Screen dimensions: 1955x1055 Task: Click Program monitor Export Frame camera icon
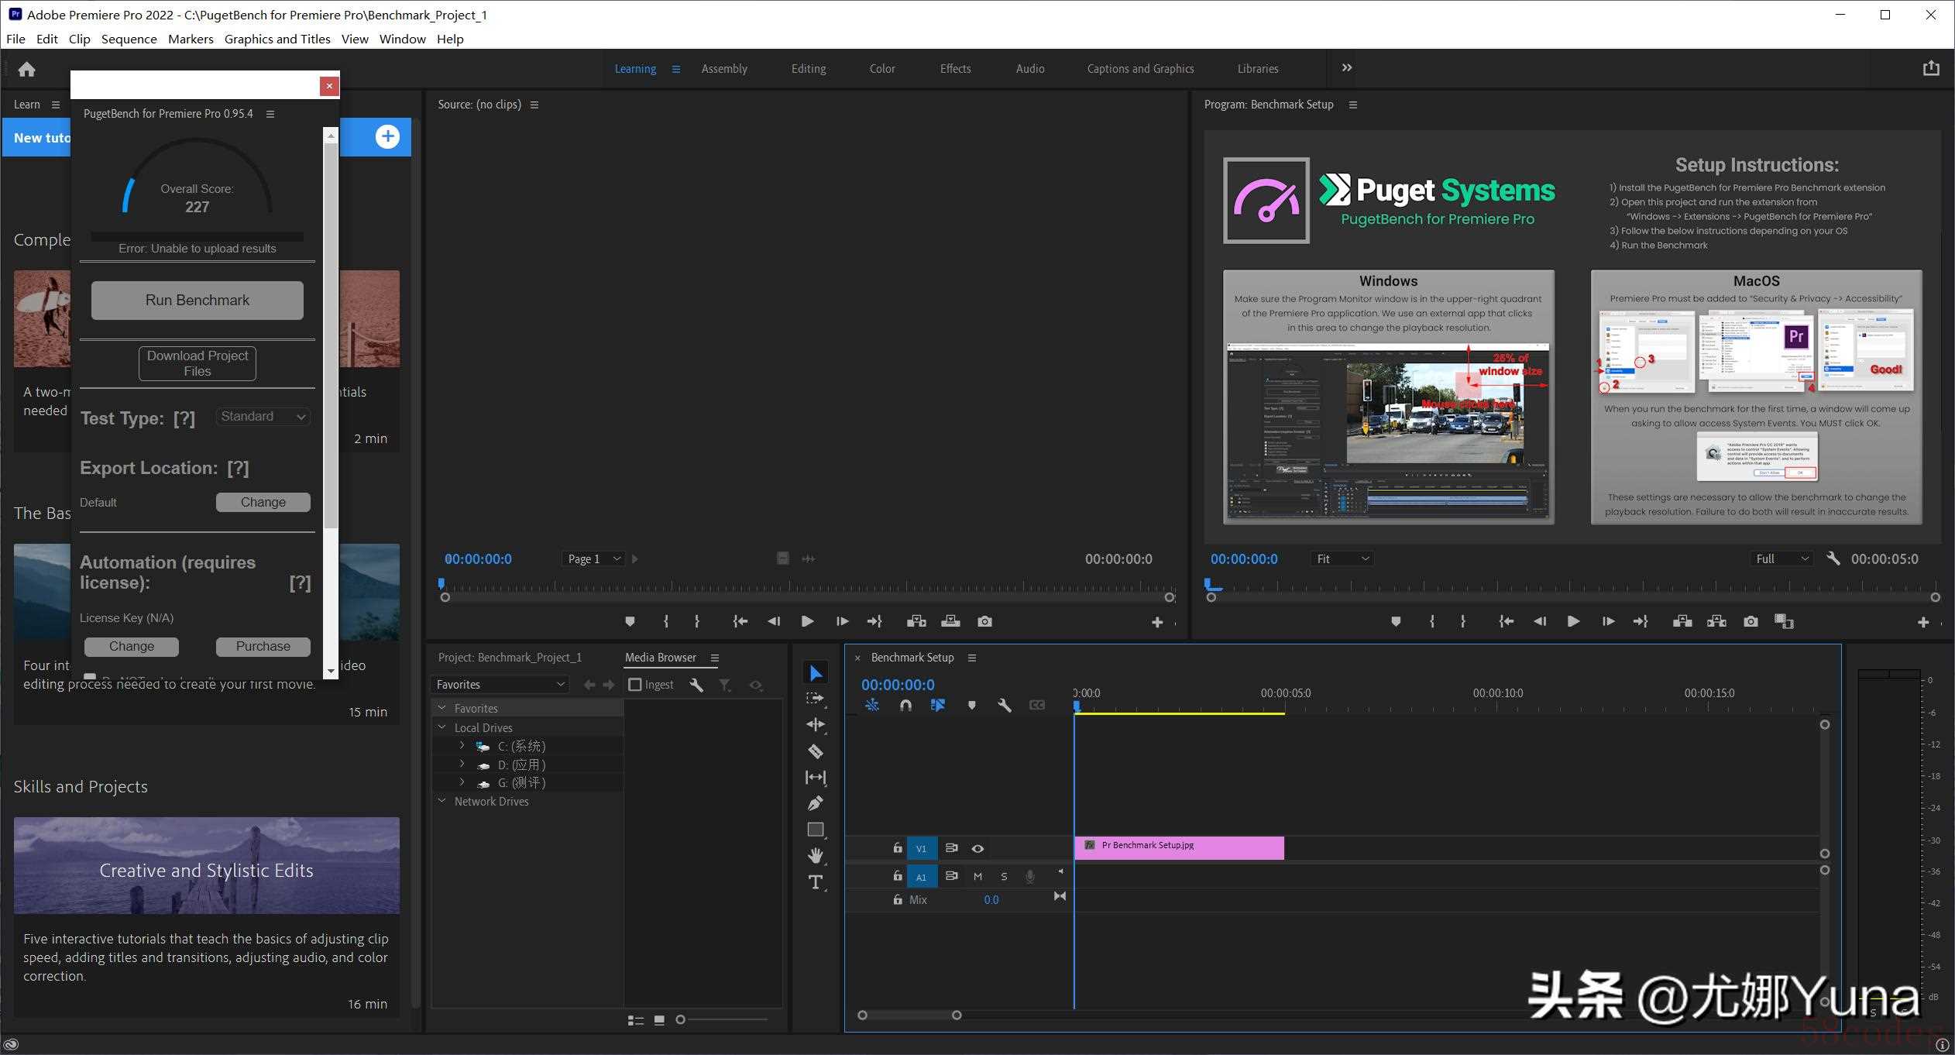point(1751,621)
